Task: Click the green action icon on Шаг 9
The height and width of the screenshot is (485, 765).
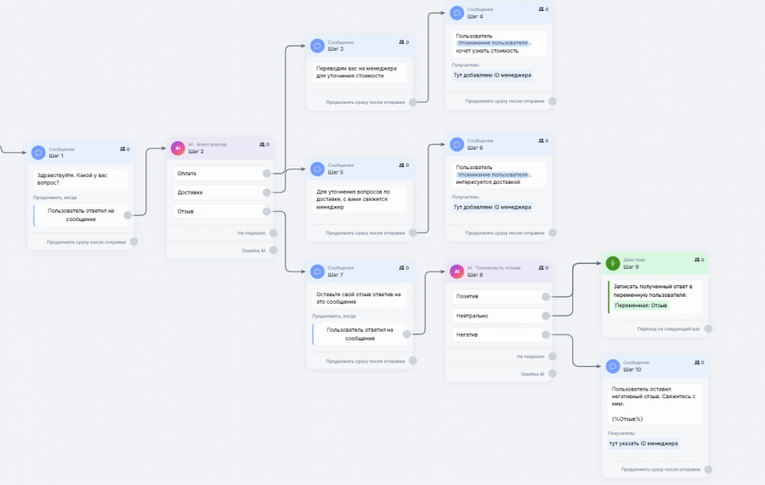Action: pyautogui.click(x=613, y=263)
